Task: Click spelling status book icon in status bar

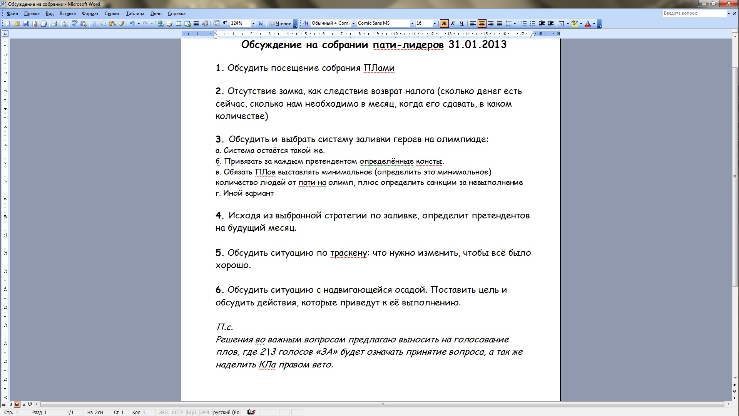Action: tap(251, 412)
